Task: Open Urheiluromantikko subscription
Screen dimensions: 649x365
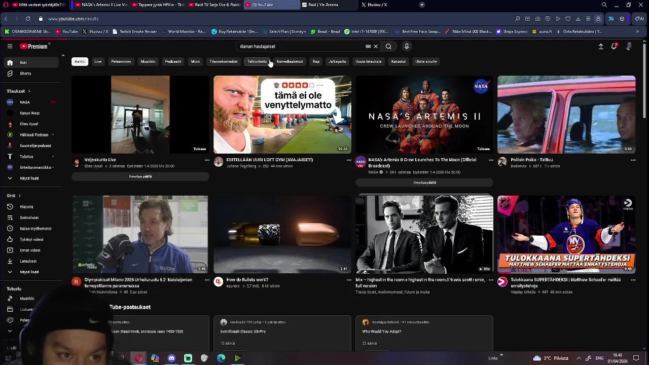Action: 32,167
